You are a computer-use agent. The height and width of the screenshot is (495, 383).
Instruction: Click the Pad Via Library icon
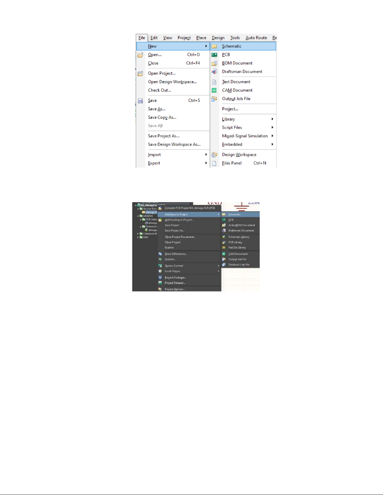point(224,247)
